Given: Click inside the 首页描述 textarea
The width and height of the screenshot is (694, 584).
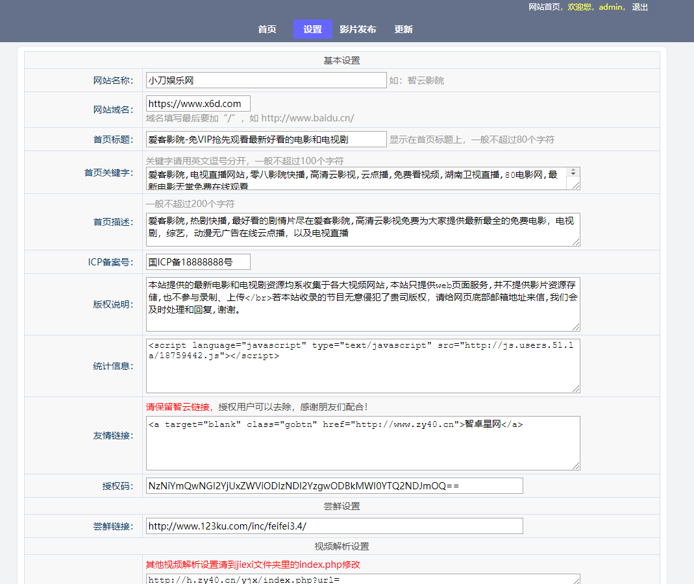Looking at the screenshot, I should click(x=362, y=230).
